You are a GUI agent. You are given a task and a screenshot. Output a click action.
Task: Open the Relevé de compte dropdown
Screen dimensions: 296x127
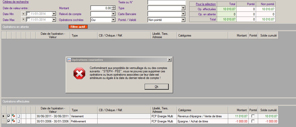click(113, 14)
